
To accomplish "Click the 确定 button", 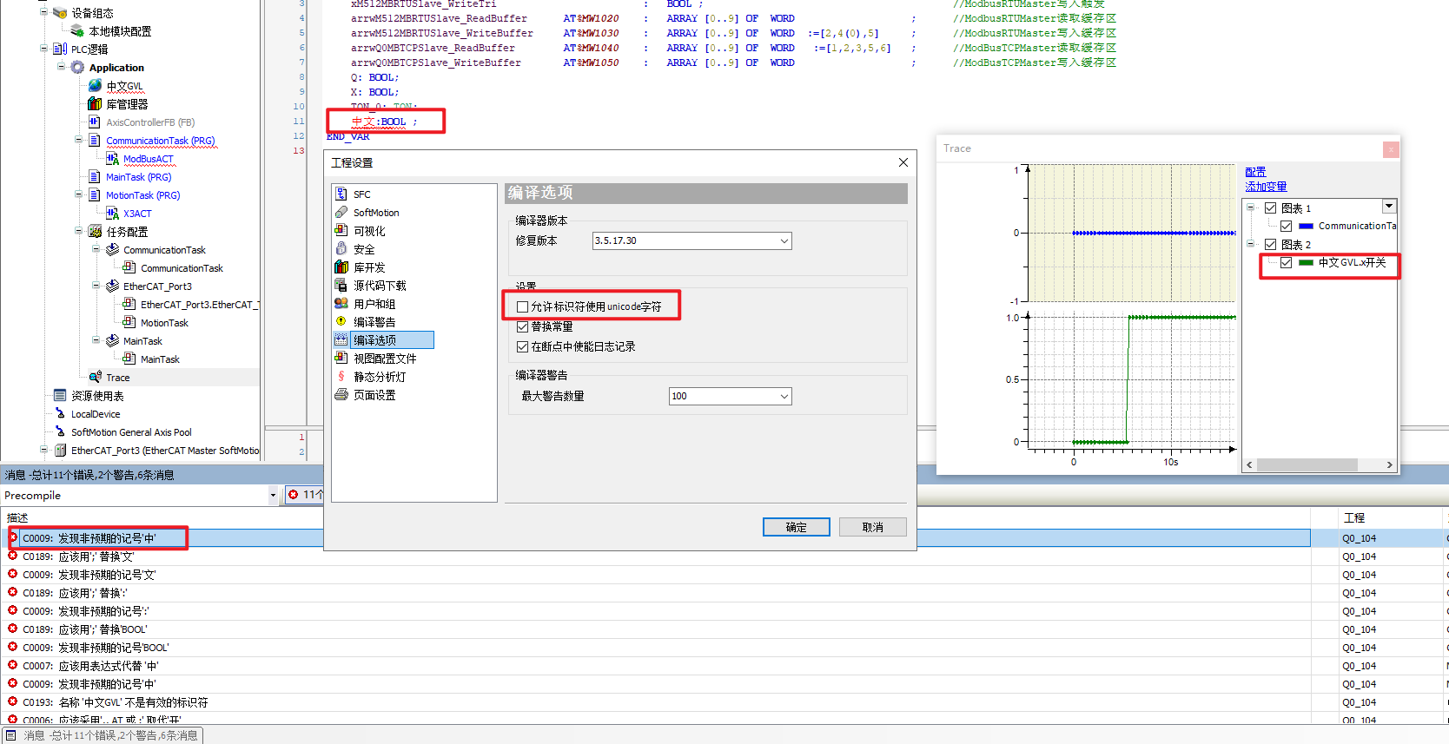I will [796, 527].
